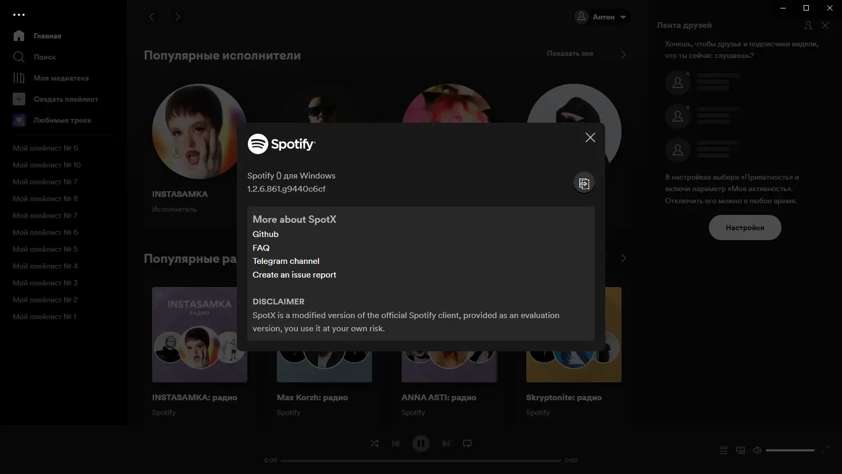
Task: Open the play queue icon
Action: point(724,450)
